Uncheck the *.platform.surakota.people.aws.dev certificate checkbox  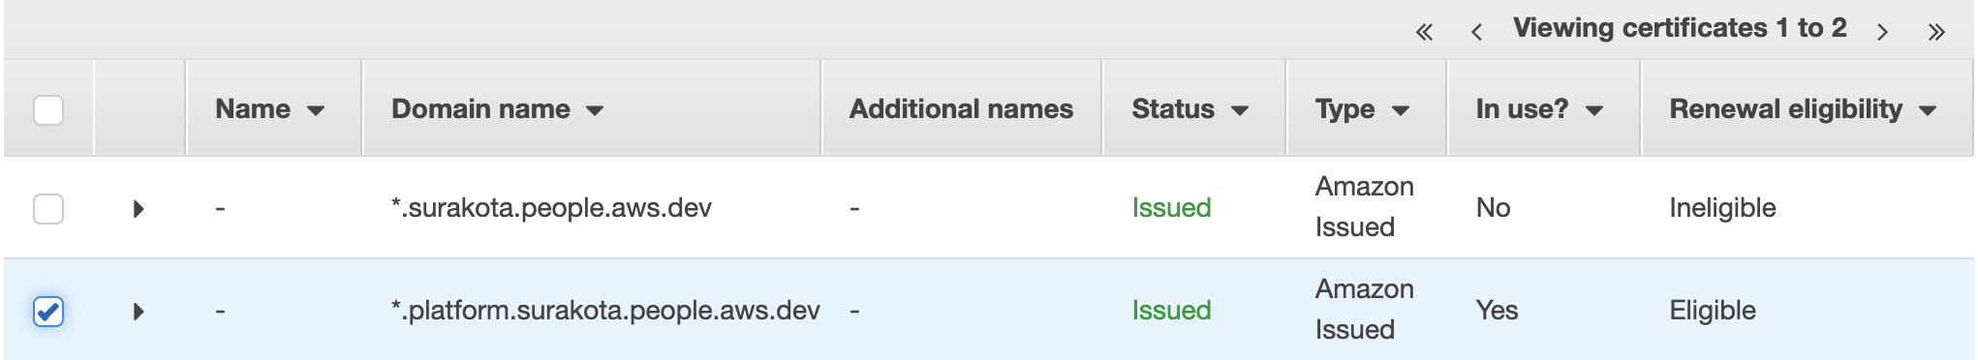(x=48, y=312)
